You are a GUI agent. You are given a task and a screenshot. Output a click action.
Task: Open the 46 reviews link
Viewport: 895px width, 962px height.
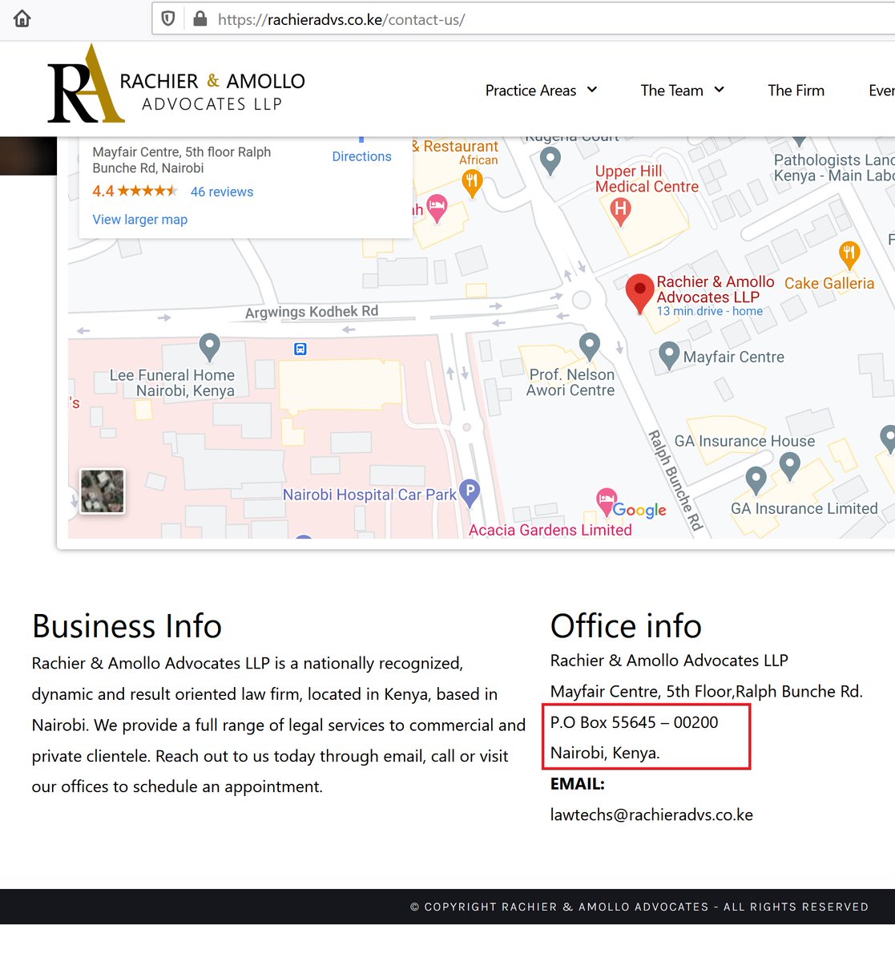pyautogui.click(x=222, y=192)
